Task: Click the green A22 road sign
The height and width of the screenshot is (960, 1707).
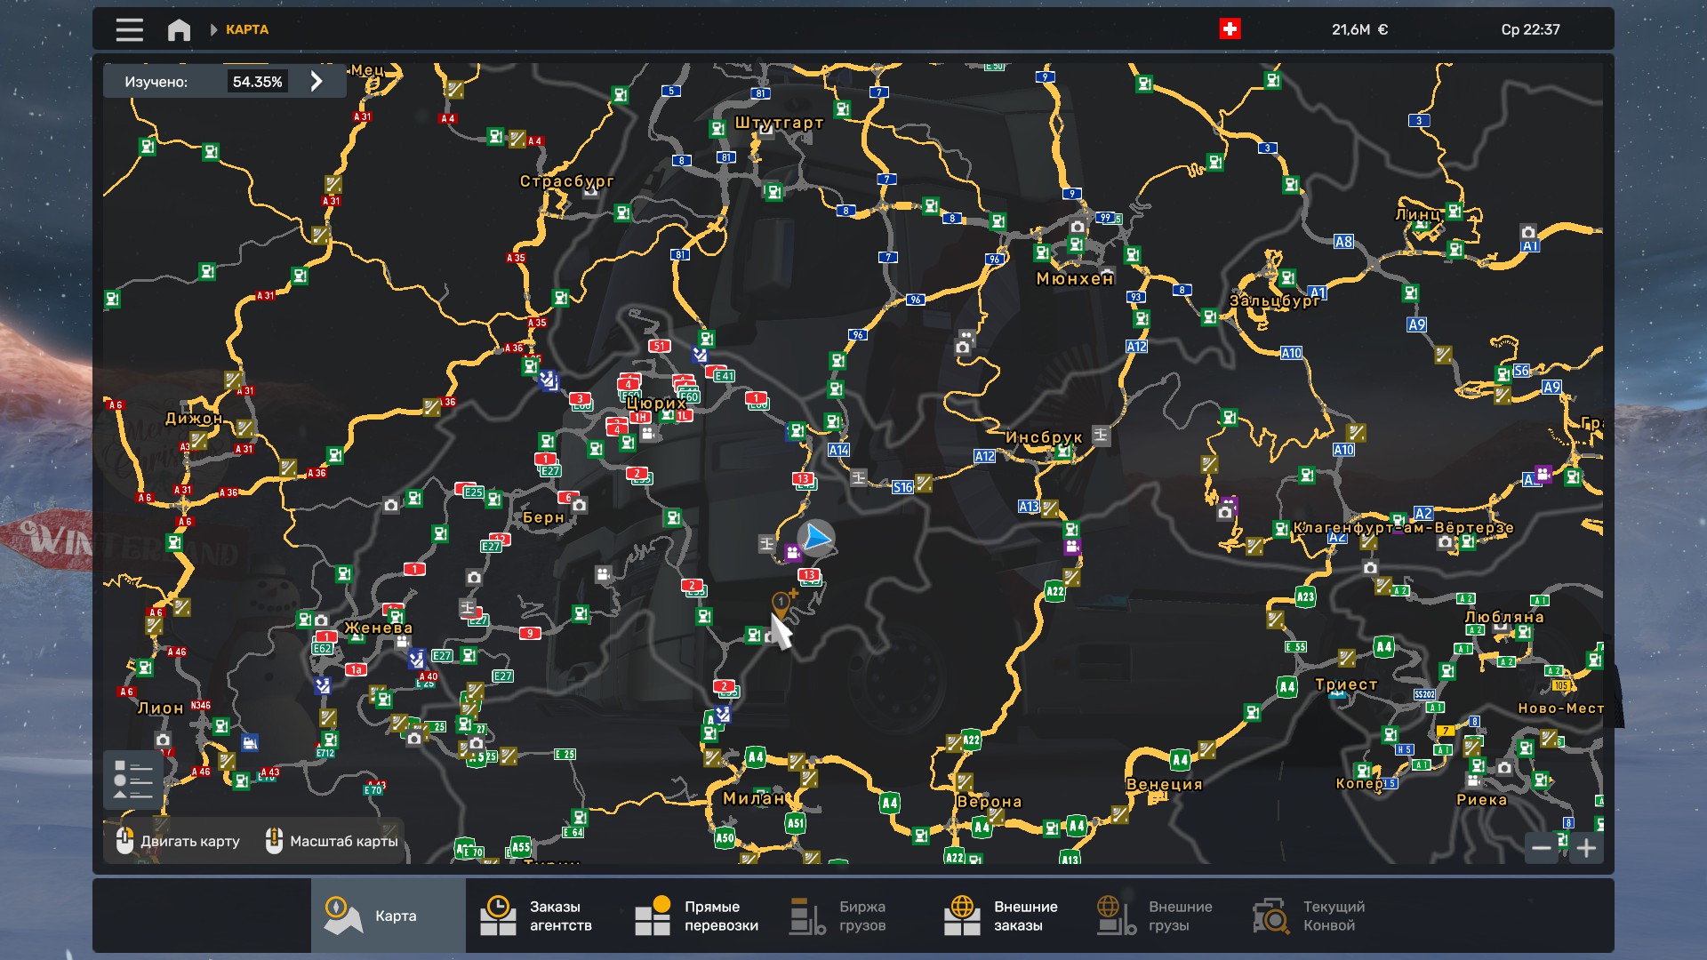Action: click(x=1054, y=591)
